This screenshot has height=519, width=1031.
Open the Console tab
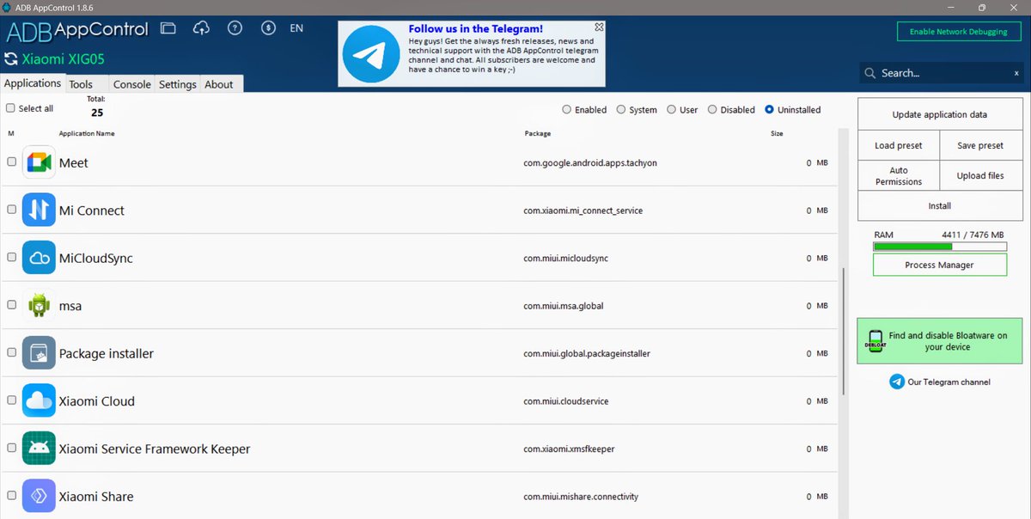pyautogui.click(x=132, y=84)
